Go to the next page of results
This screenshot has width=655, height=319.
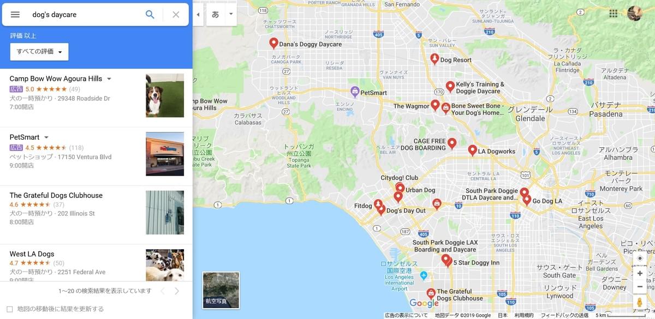pyautogui.click(x=177, y=291)
